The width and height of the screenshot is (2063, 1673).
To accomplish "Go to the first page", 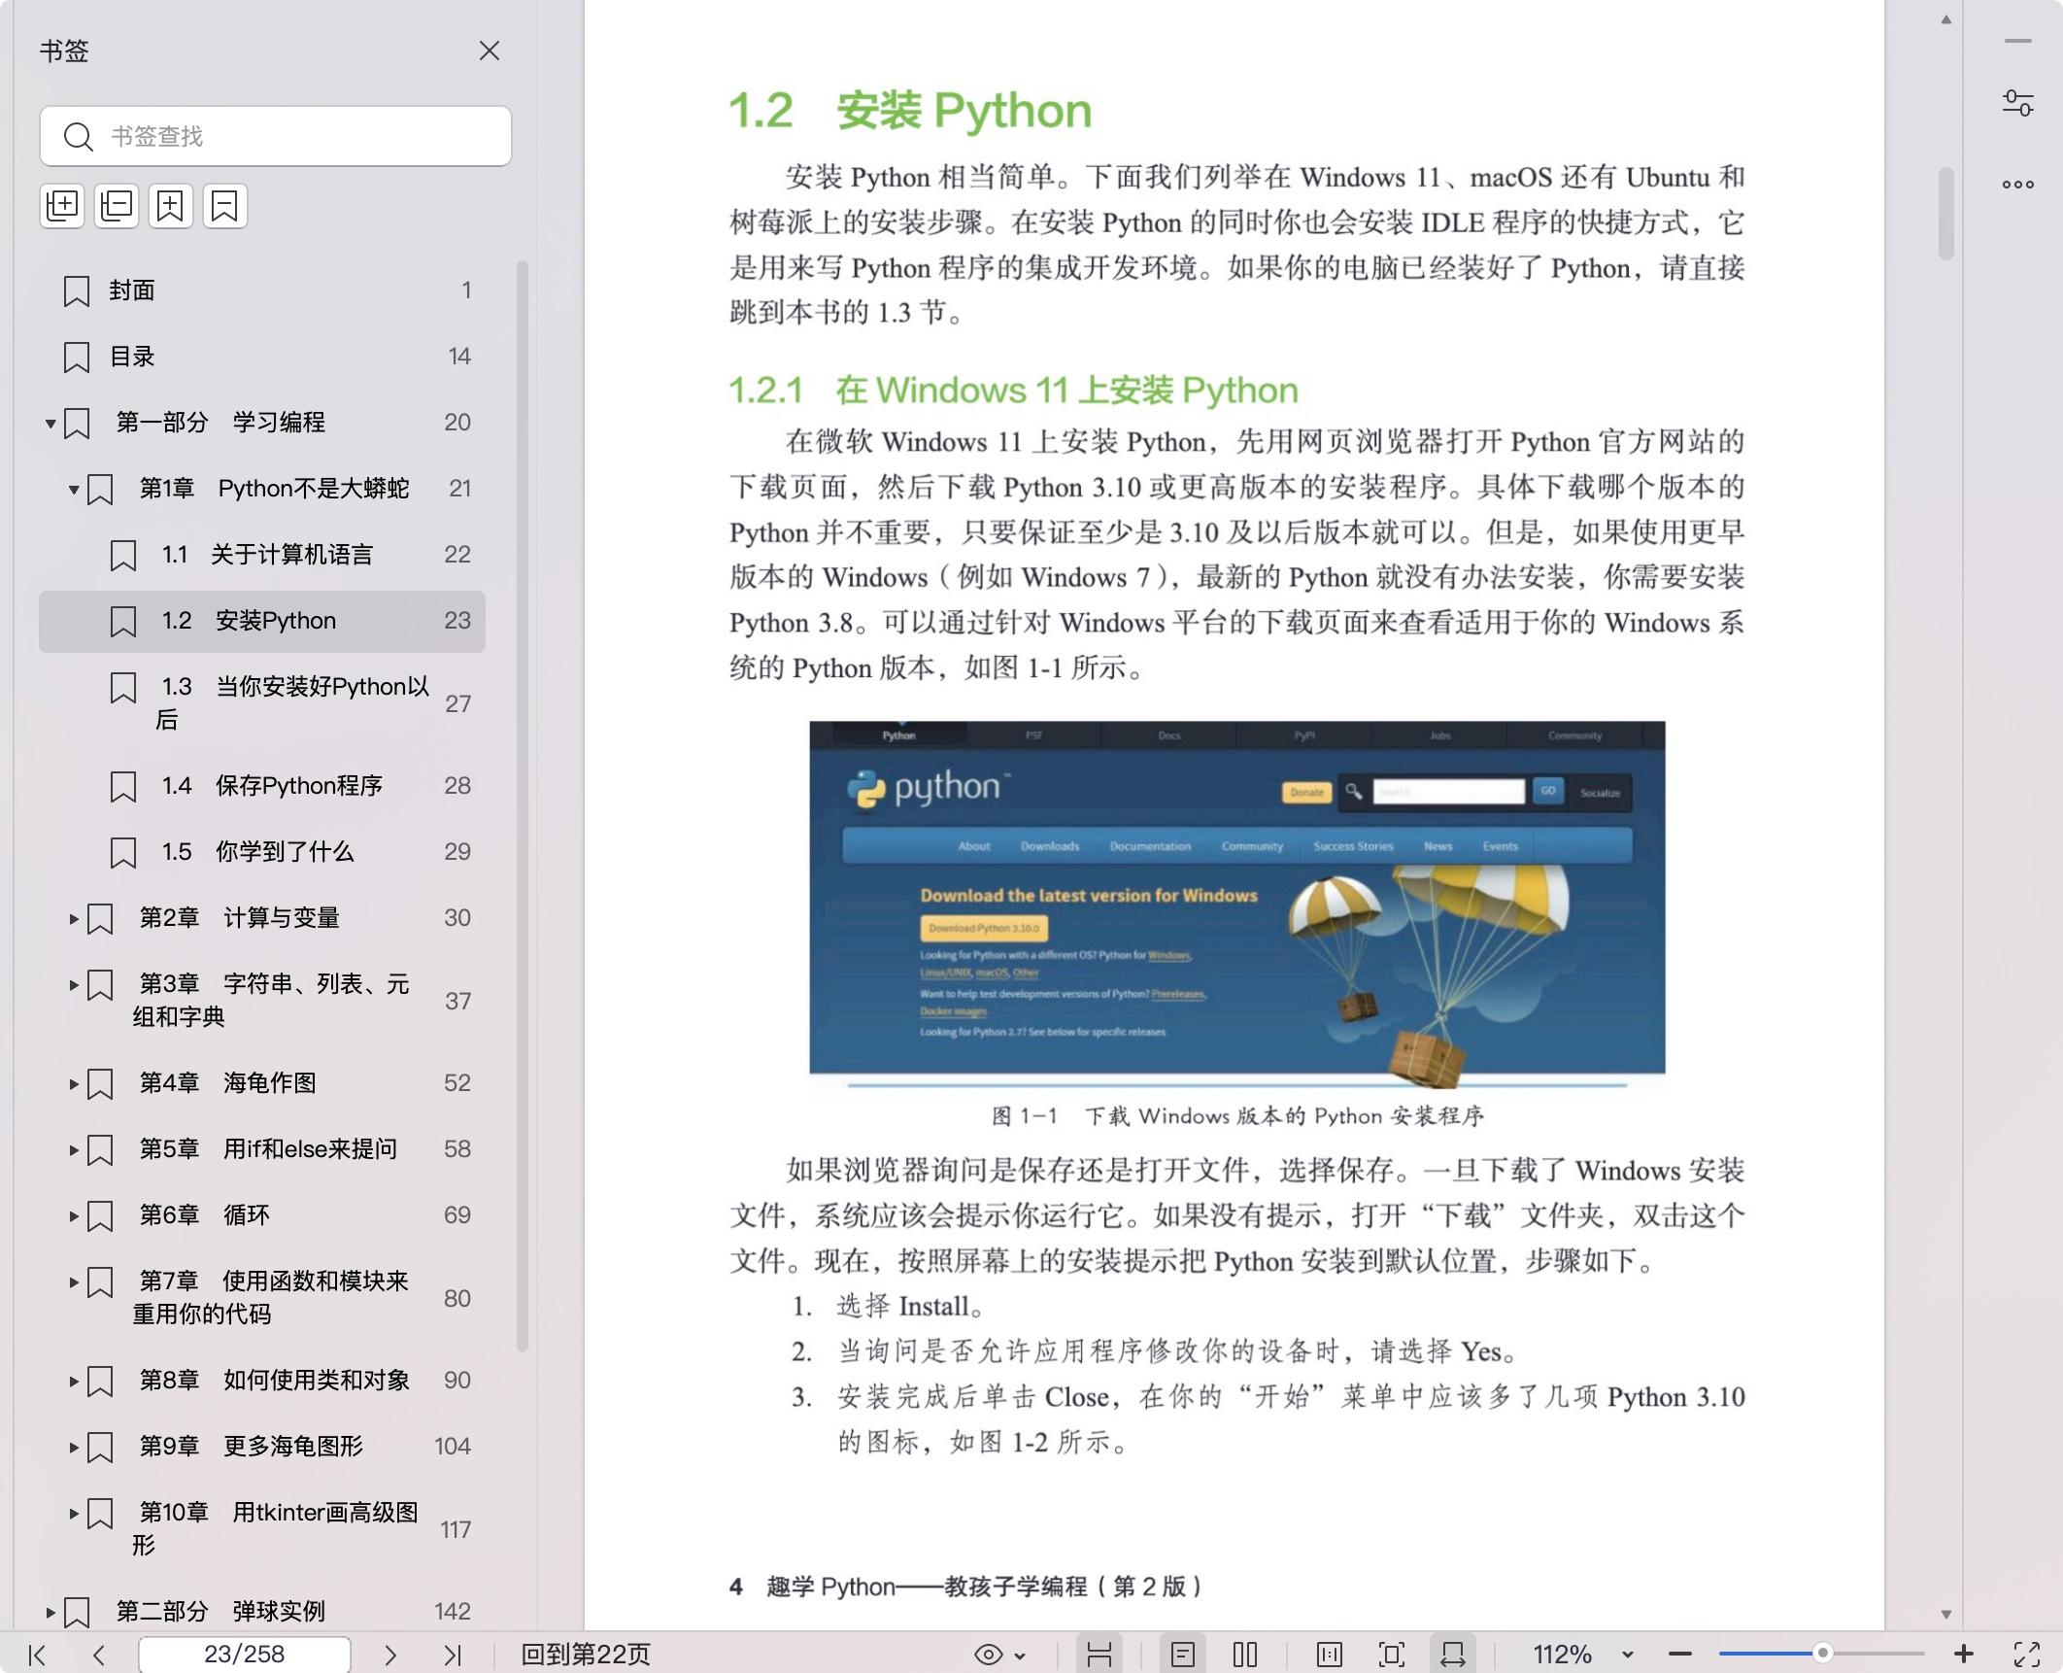I will (x=37, y=1655).
